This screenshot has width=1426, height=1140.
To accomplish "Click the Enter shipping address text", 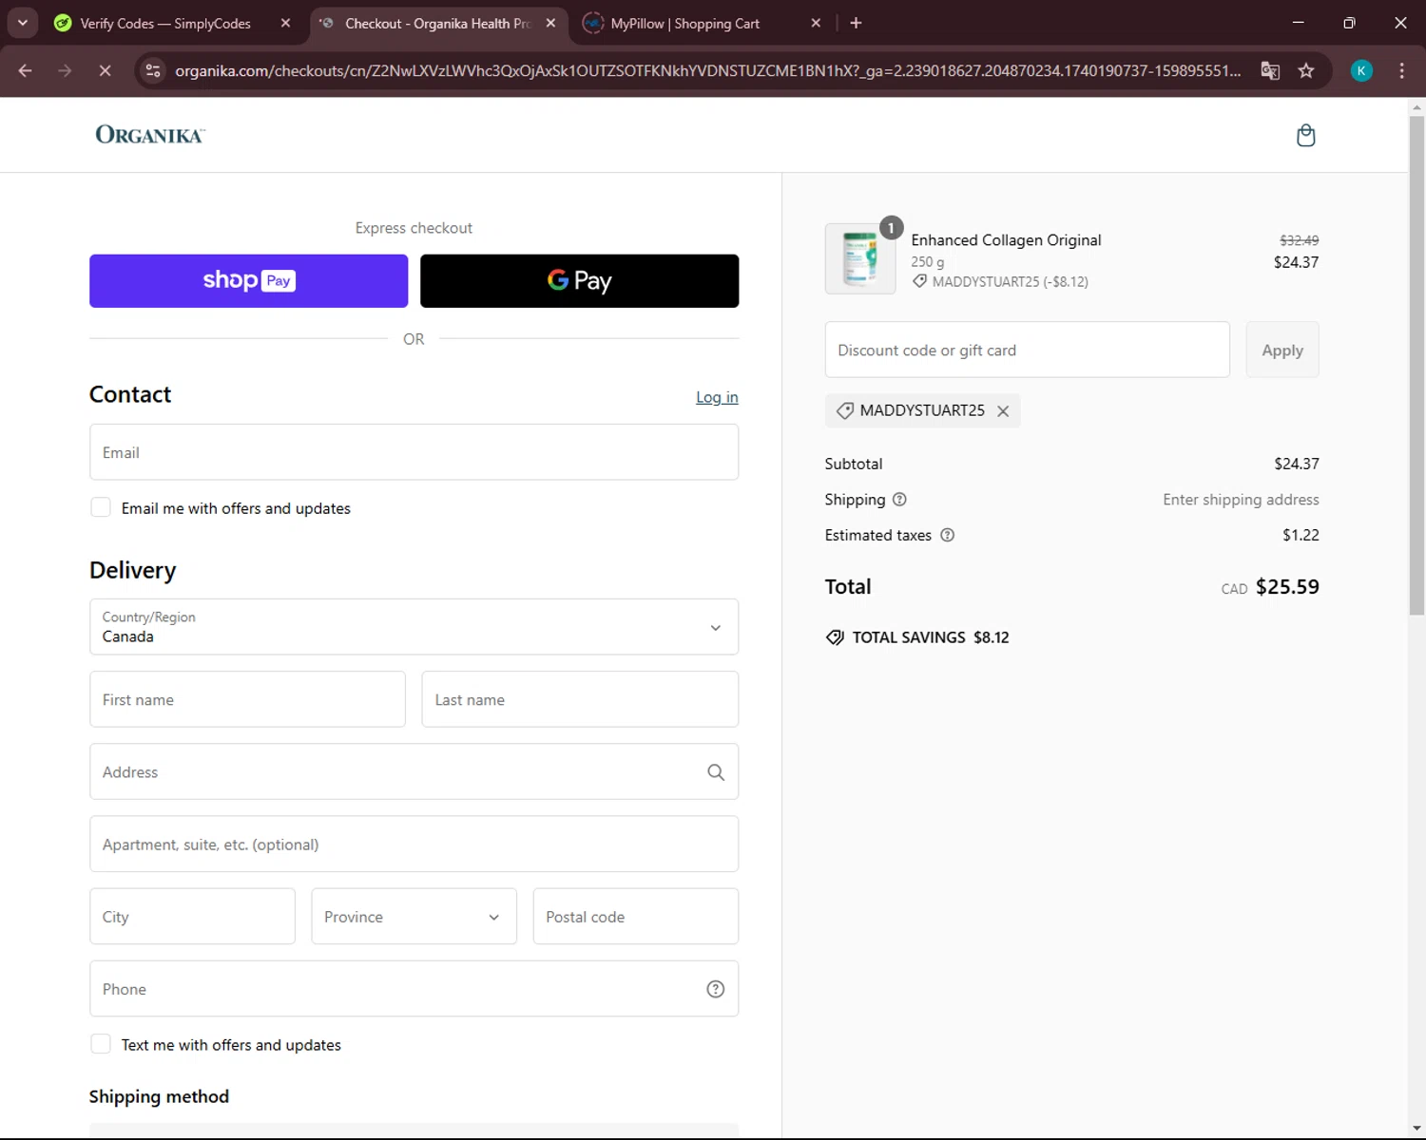I will click(1241, 500).
